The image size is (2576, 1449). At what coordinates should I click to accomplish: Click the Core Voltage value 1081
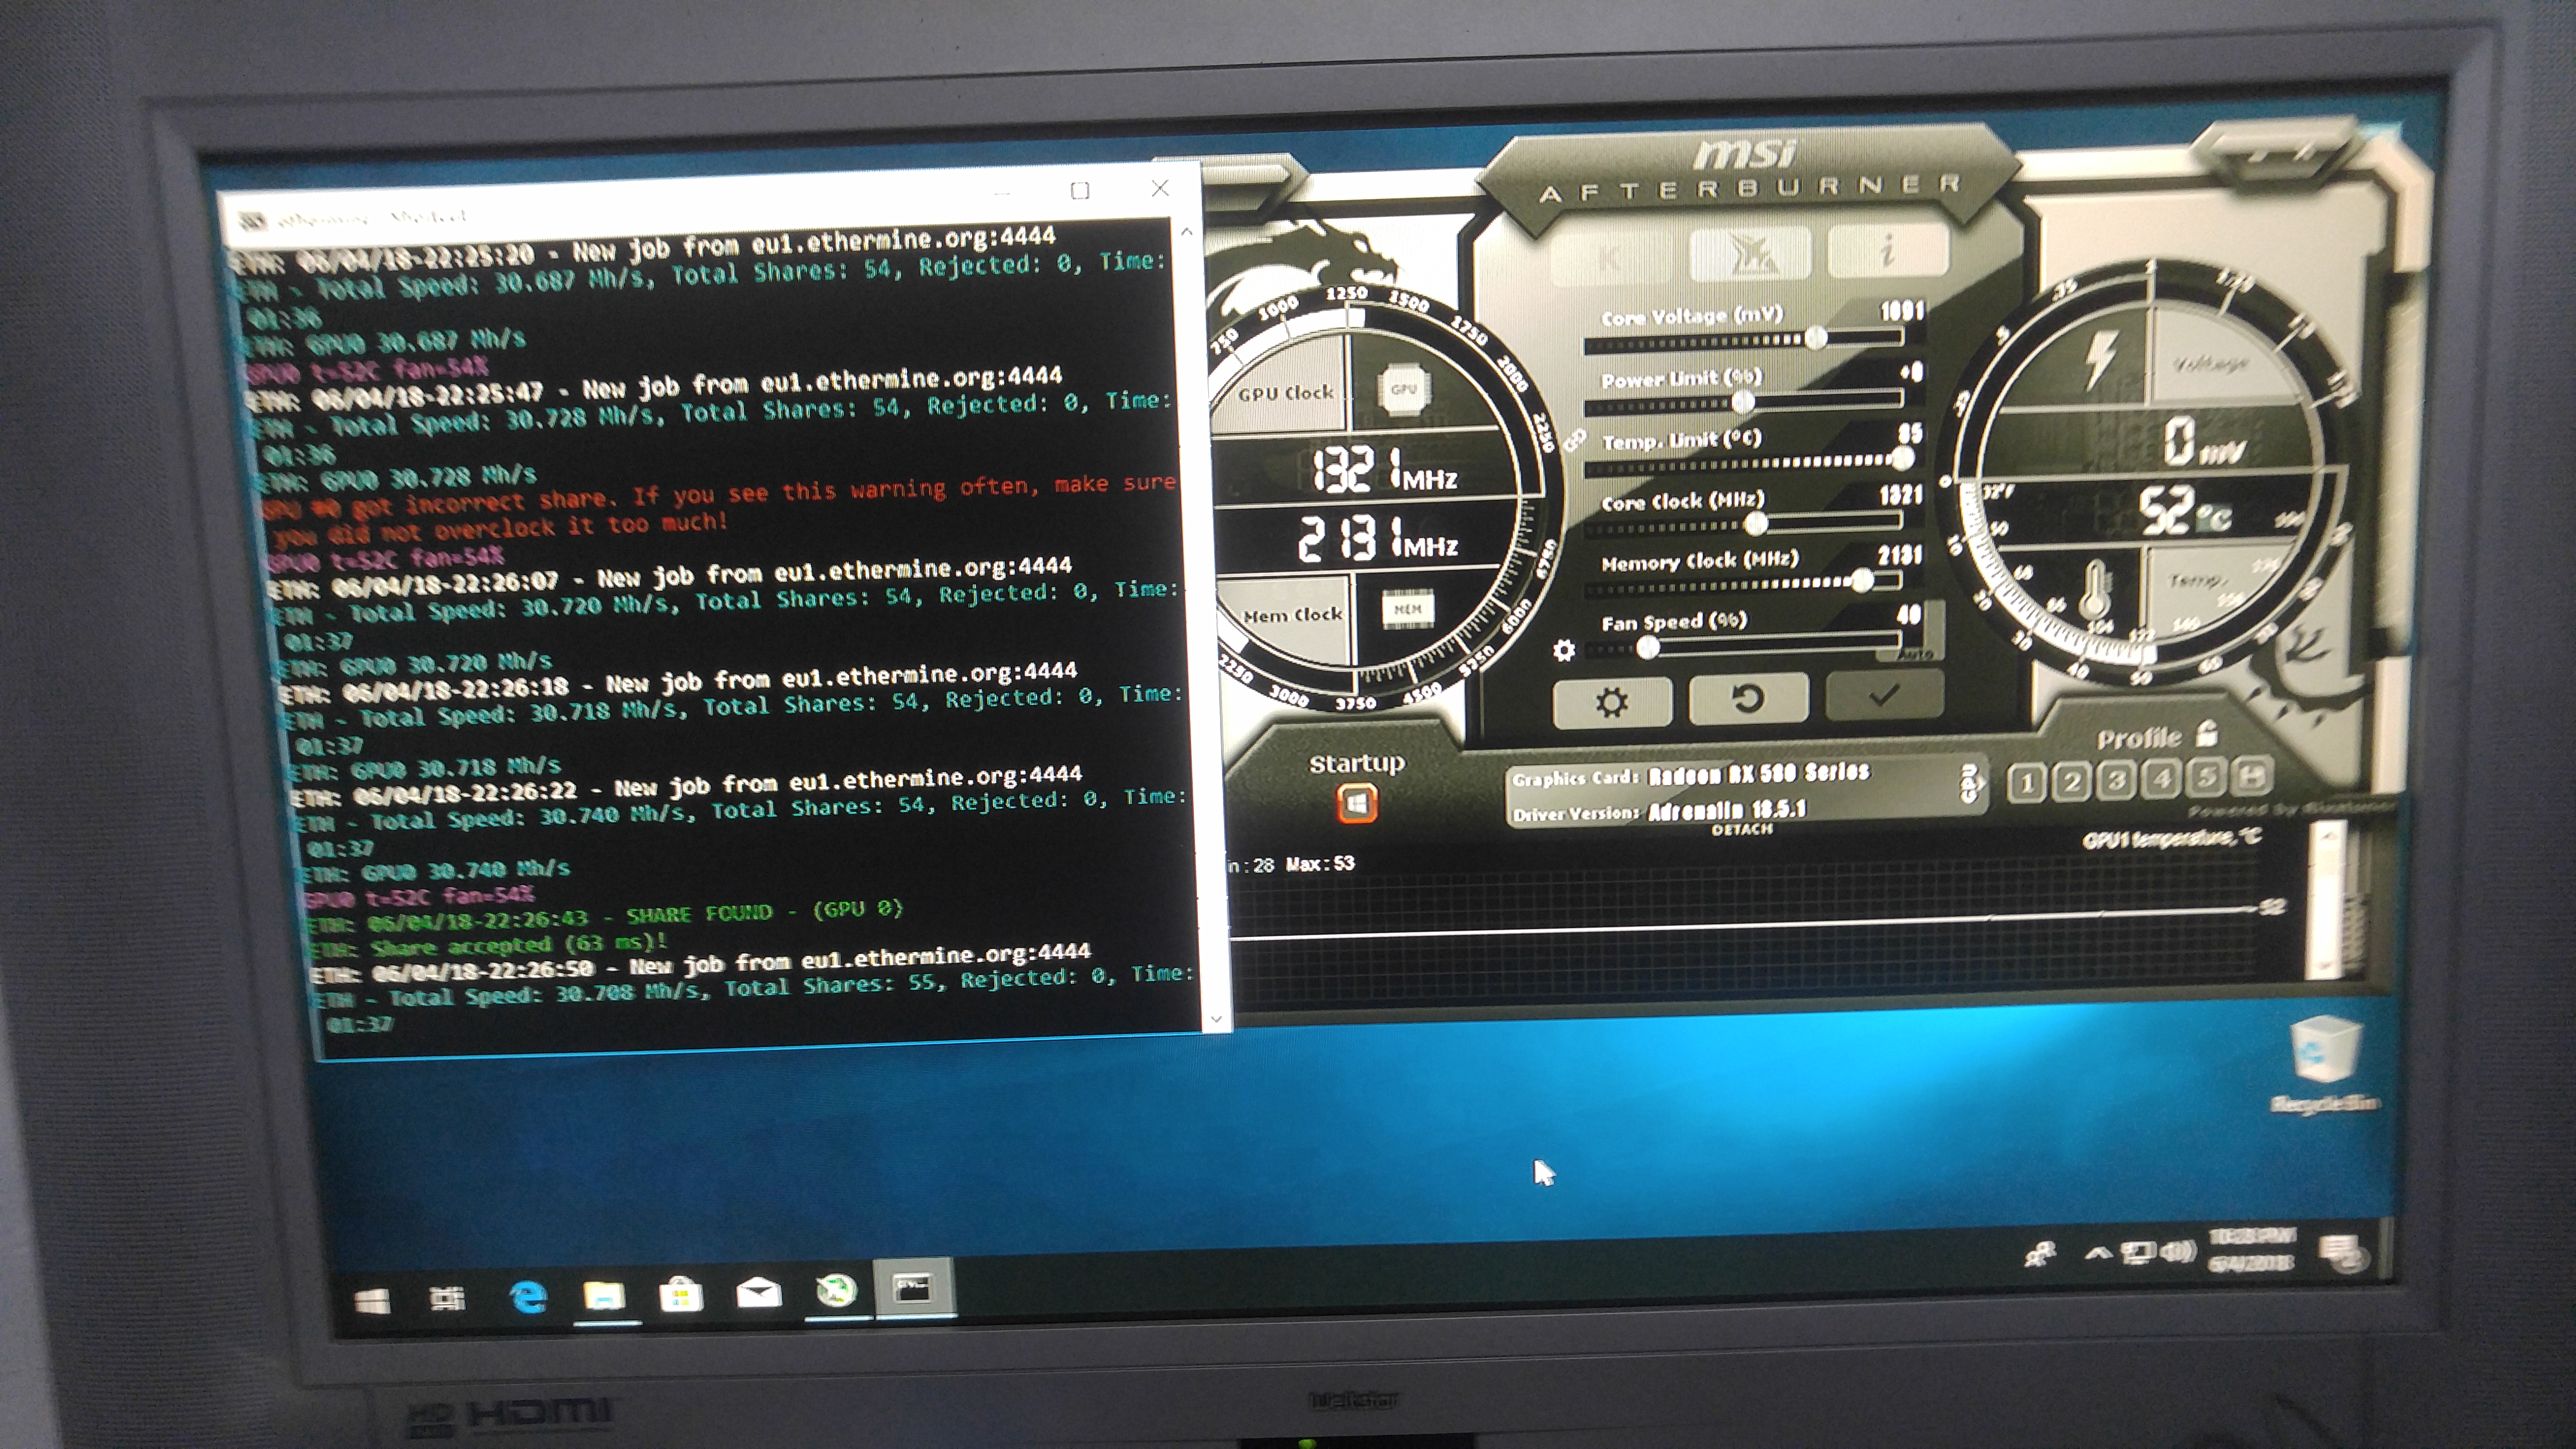tap(1901, 311)
